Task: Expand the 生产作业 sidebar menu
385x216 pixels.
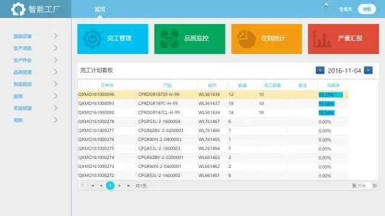Action: (x=35, y=60)
